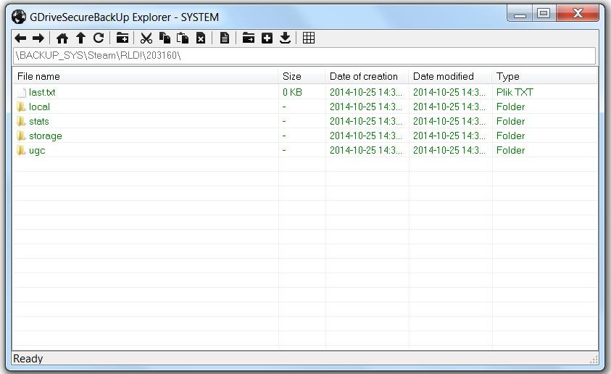Copy selected item with copy icon
The width and height of the screenshot is (611, 374).
165,38
